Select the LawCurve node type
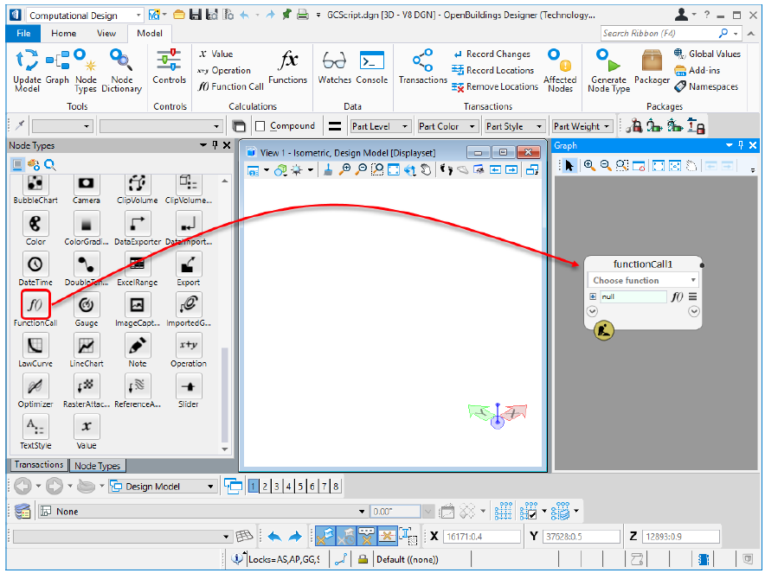Image resolution: width=765 pixels, height=573 pixels. pos(35,350)
